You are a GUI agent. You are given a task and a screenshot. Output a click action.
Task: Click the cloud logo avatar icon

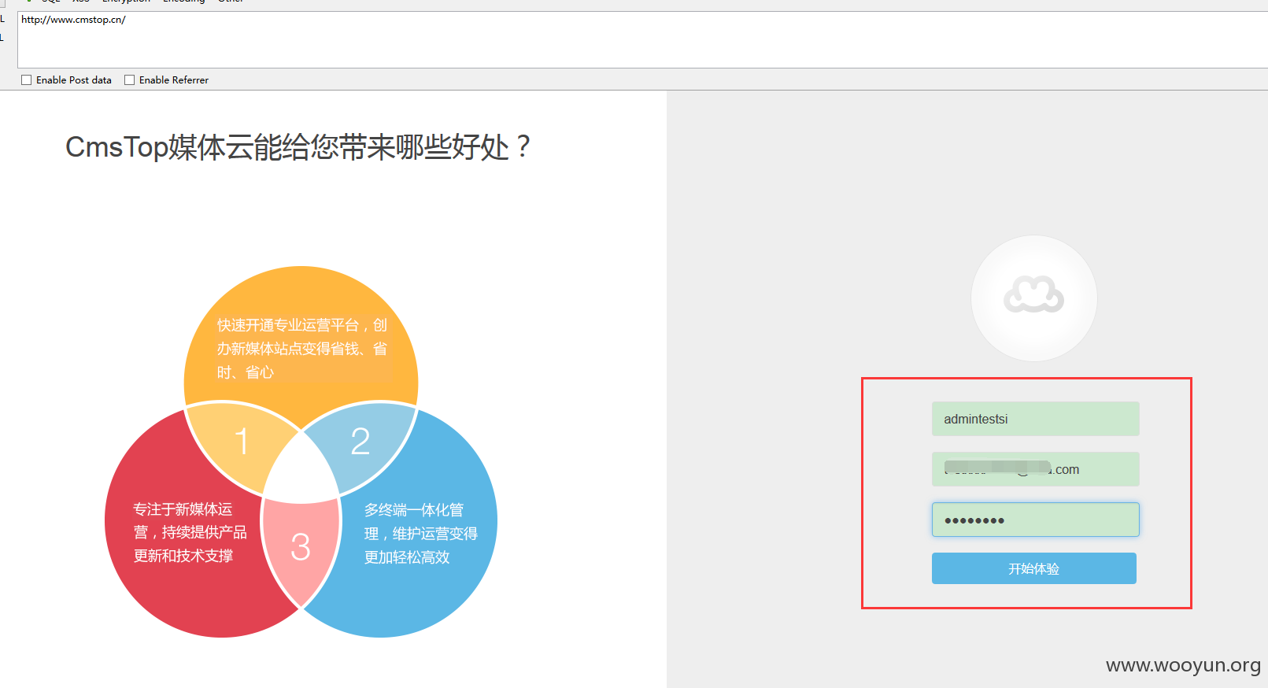[x=1033, y=298]
